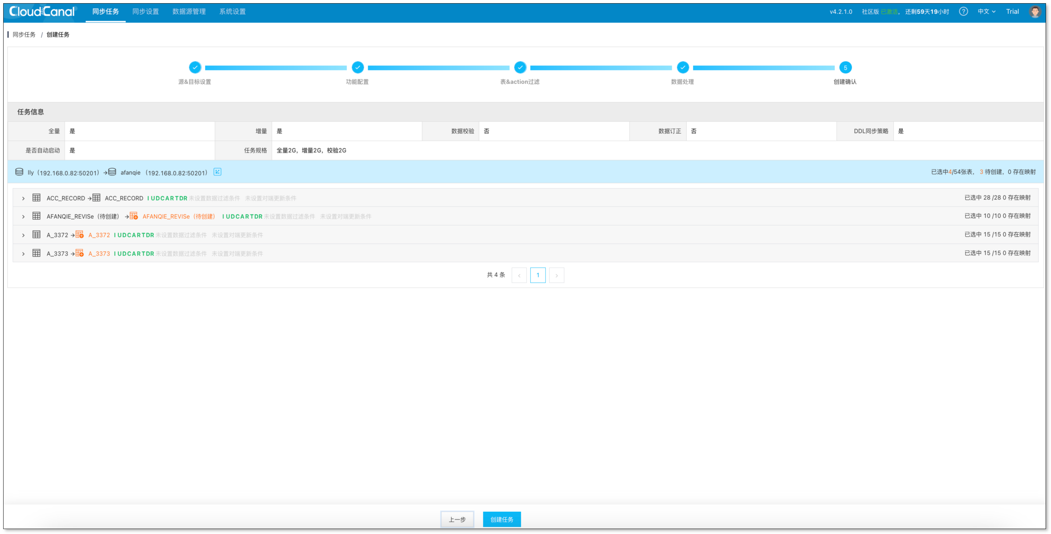
Task: Click the orange to-be-created A_3372 table icon
Action: coord(79,235)
